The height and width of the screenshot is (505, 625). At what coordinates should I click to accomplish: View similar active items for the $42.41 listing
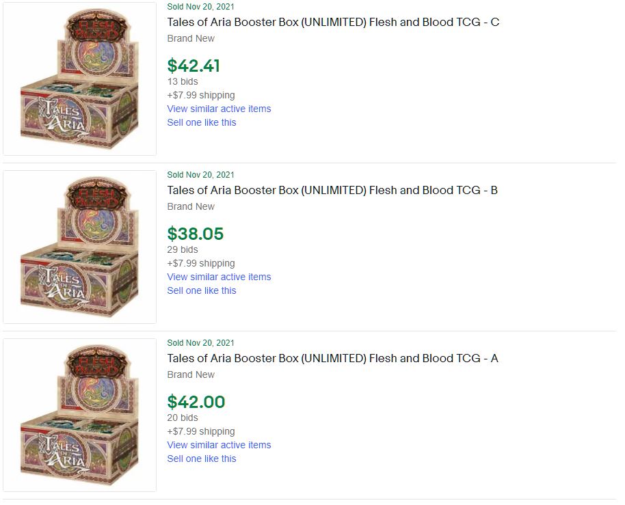coord(219,109)
